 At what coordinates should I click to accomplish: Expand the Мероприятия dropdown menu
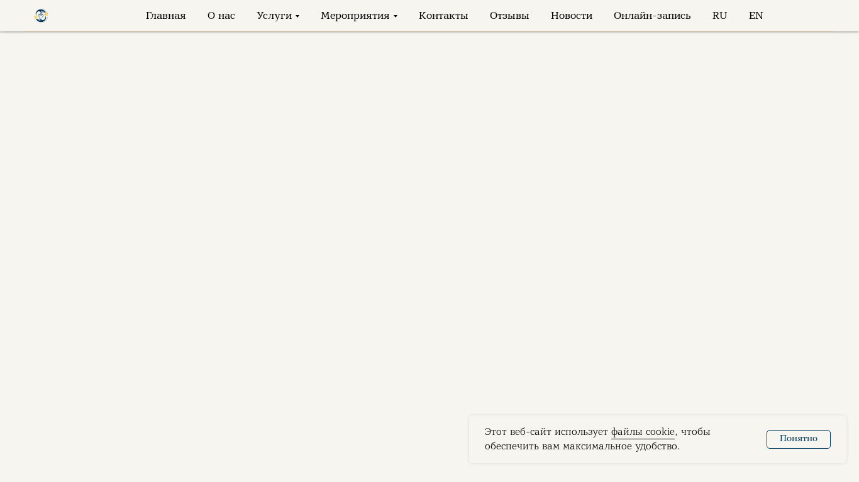point(359,16)
